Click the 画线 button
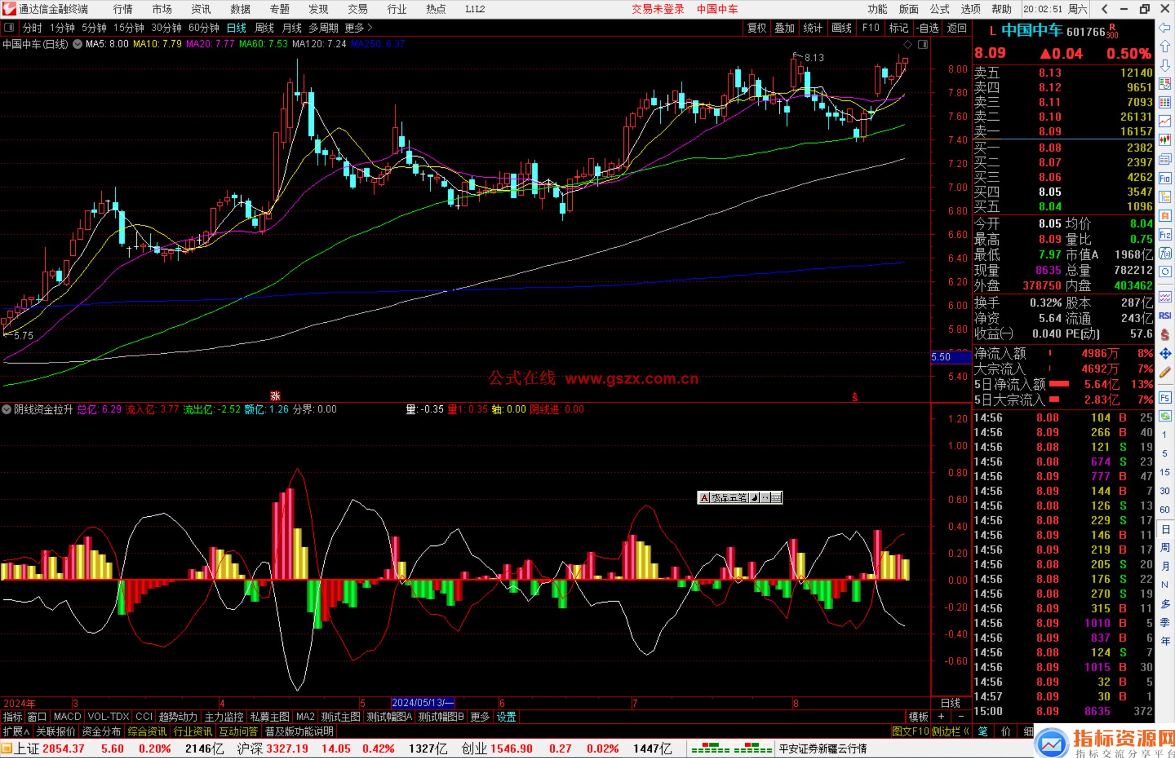The height and width of the screenshot is (758, 1175). pyautogui.click(x=842, y=28)
